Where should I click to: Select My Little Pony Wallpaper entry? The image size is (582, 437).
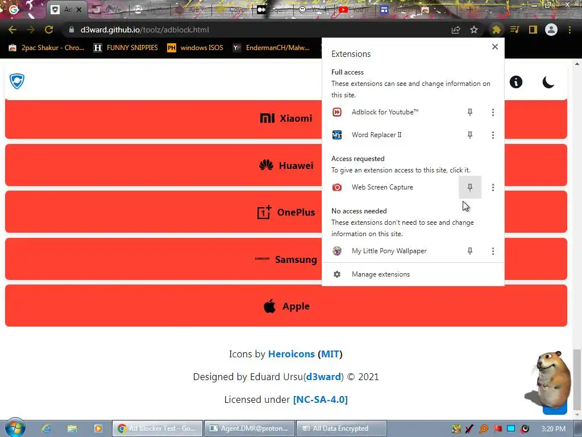click(391, 251)
